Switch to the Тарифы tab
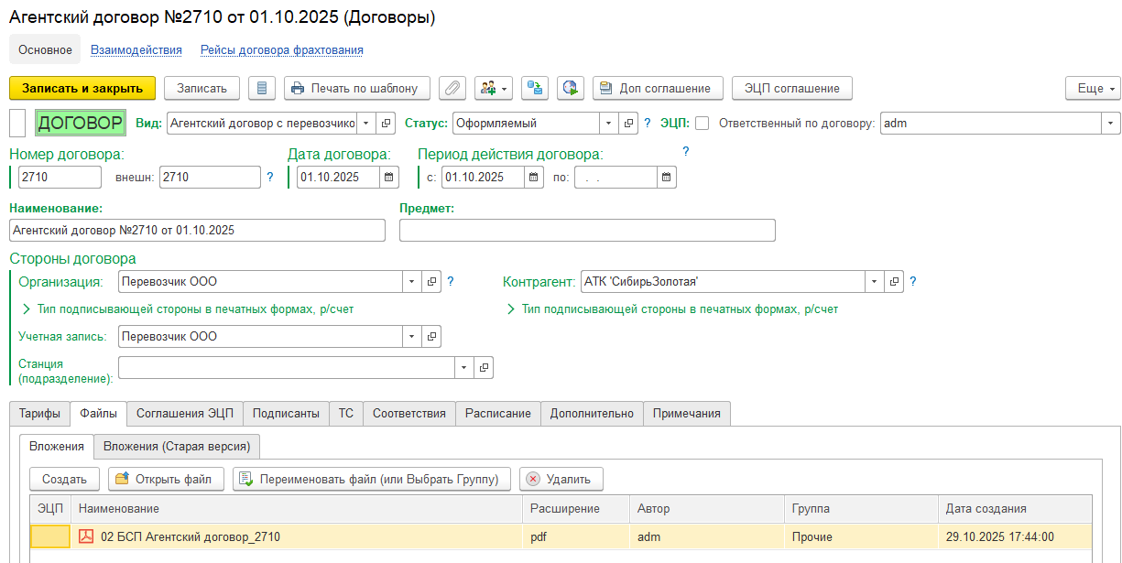The image size is (1122, 563). [x=39, y=414]
